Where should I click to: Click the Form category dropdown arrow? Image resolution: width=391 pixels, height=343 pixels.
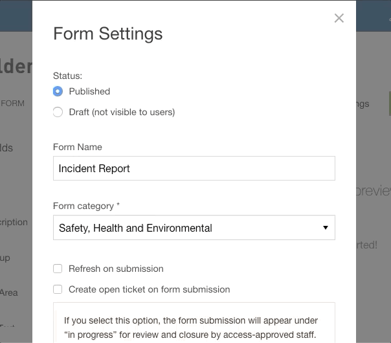point(325,228)
